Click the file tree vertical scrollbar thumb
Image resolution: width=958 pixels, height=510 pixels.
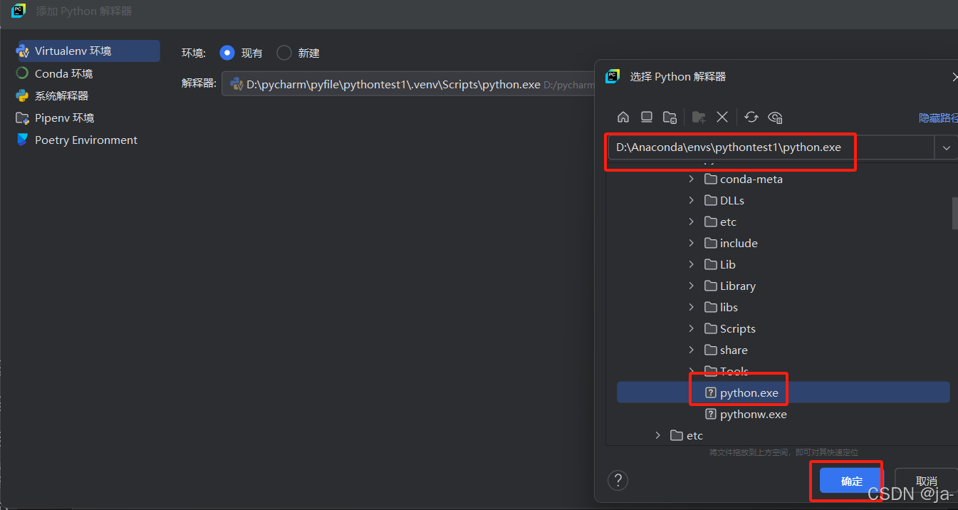click(954, 213)
